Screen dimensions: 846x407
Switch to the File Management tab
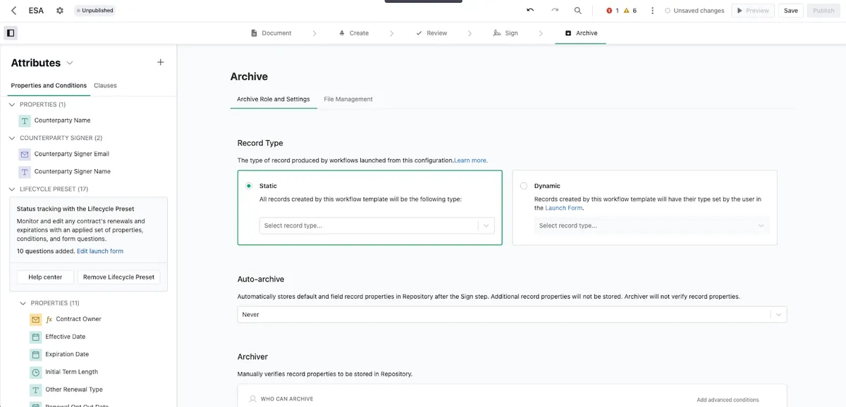tap(348, 99)
